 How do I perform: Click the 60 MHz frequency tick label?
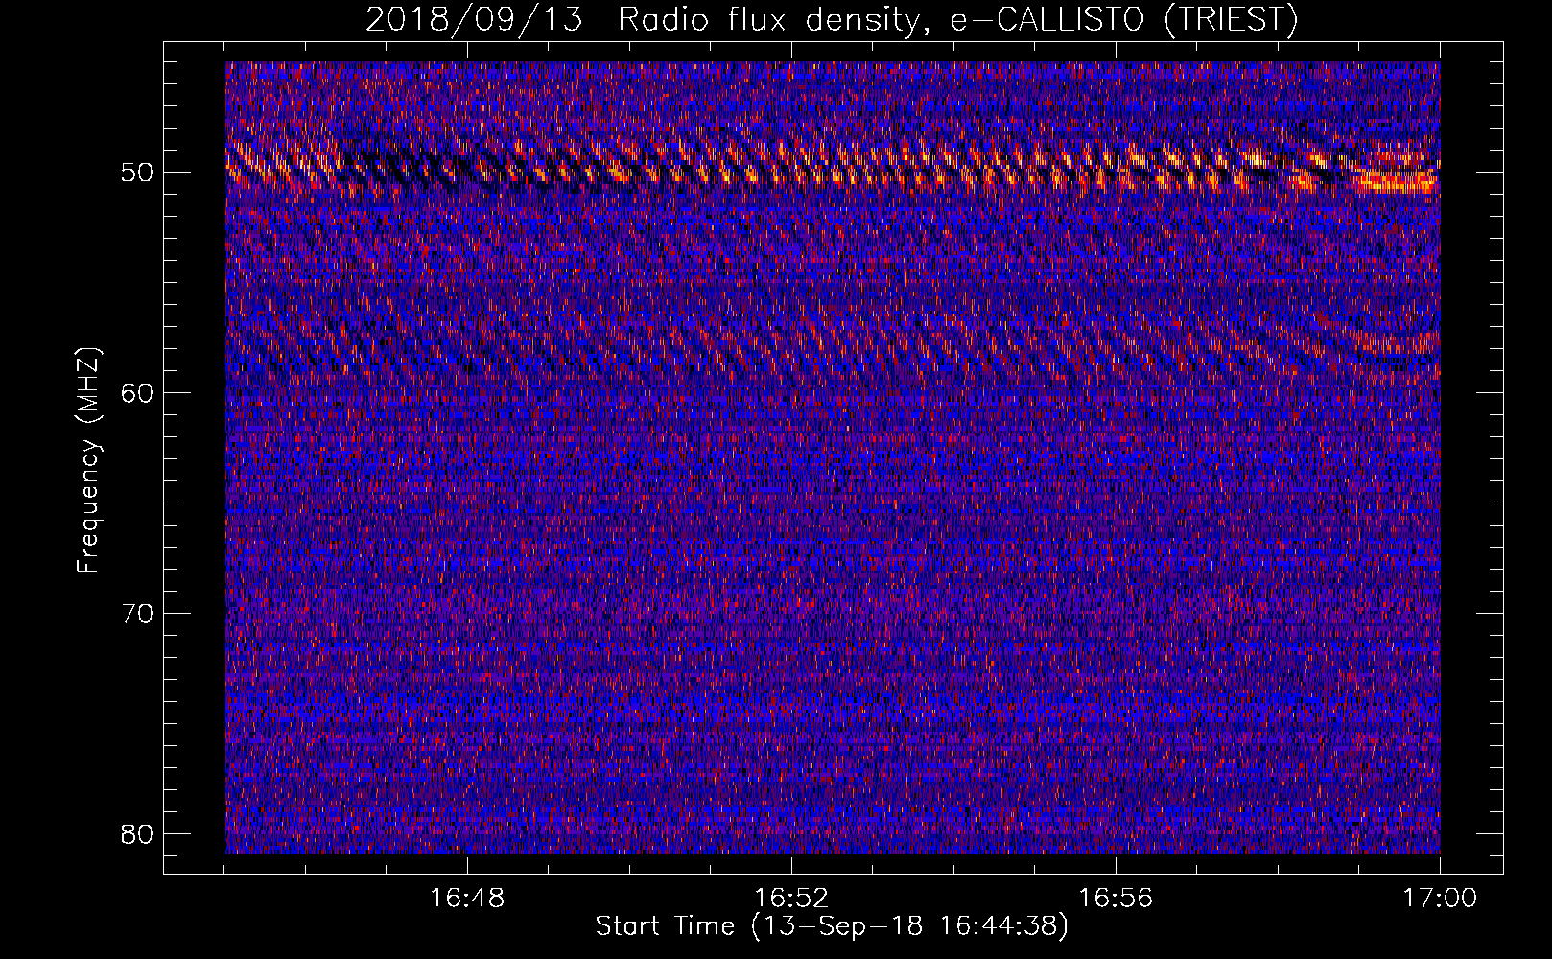[x=138, y=392]
